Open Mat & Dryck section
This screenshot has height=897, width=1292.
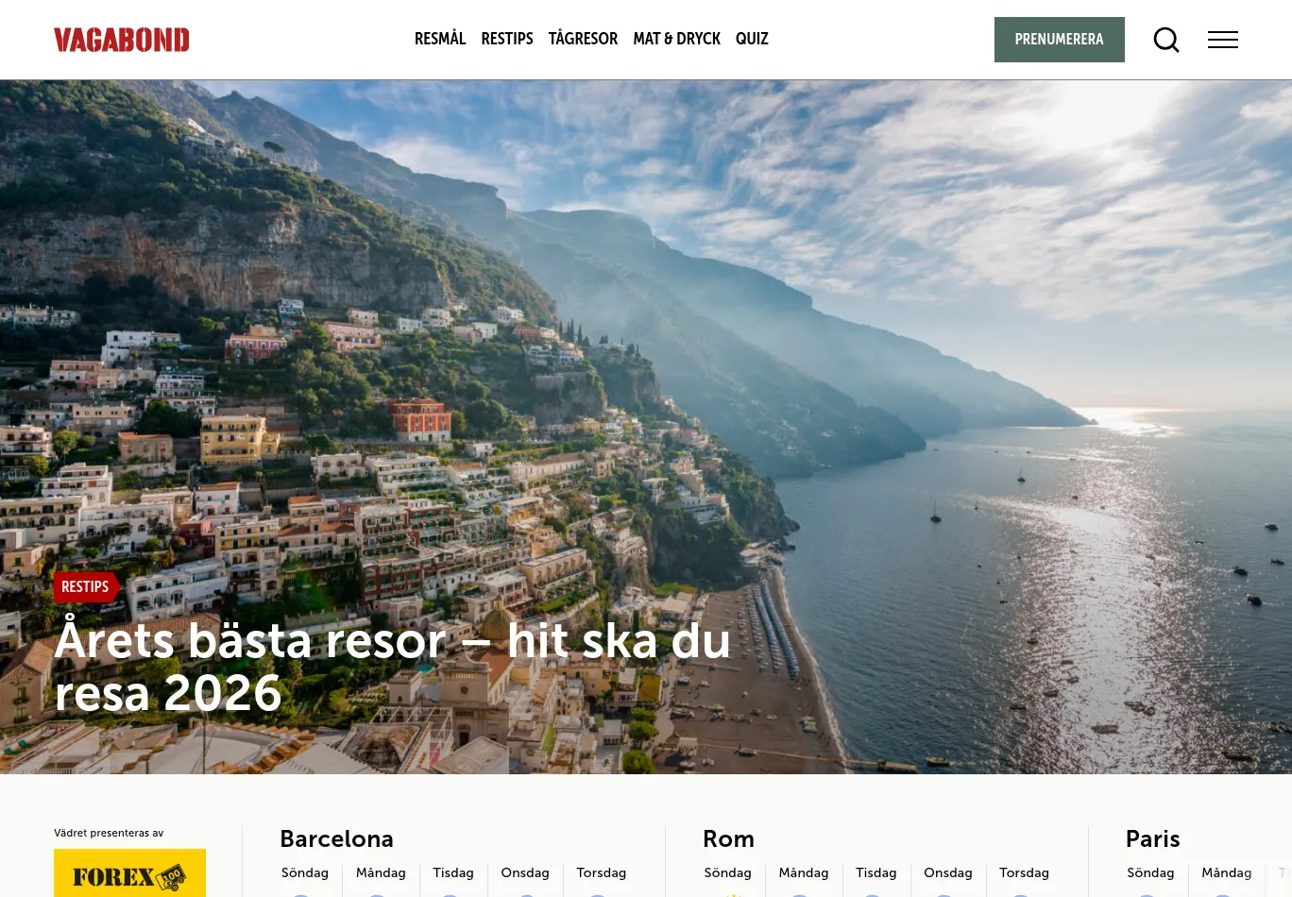[676, 39]
